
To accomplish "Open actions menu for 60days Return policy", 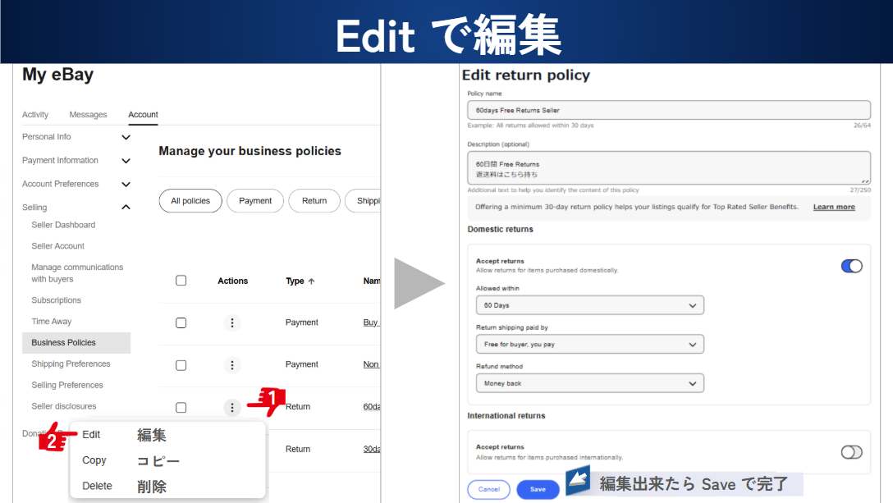I will tap(232, 407).
